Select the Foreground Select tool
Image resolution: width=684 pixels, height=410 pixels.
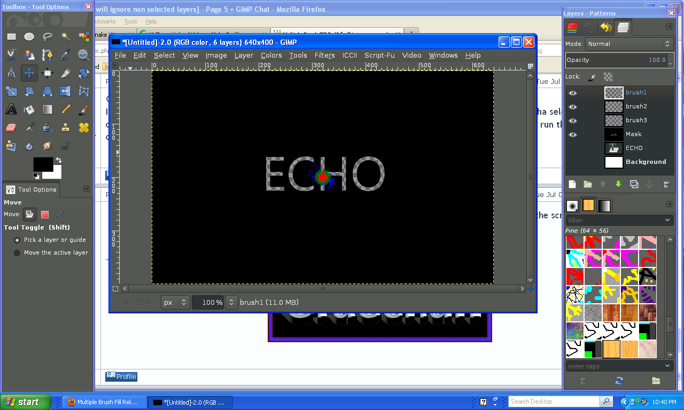29,54
